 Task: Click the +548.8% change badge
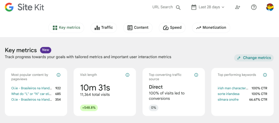89,108
